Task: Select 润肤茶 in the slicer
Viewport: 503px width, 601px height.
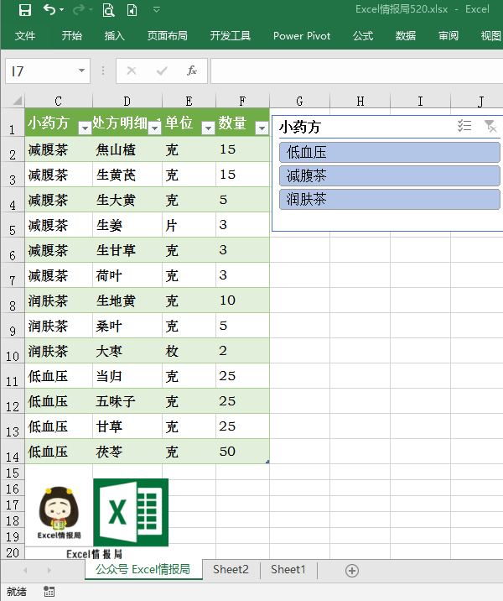Action: click(390, 199)
